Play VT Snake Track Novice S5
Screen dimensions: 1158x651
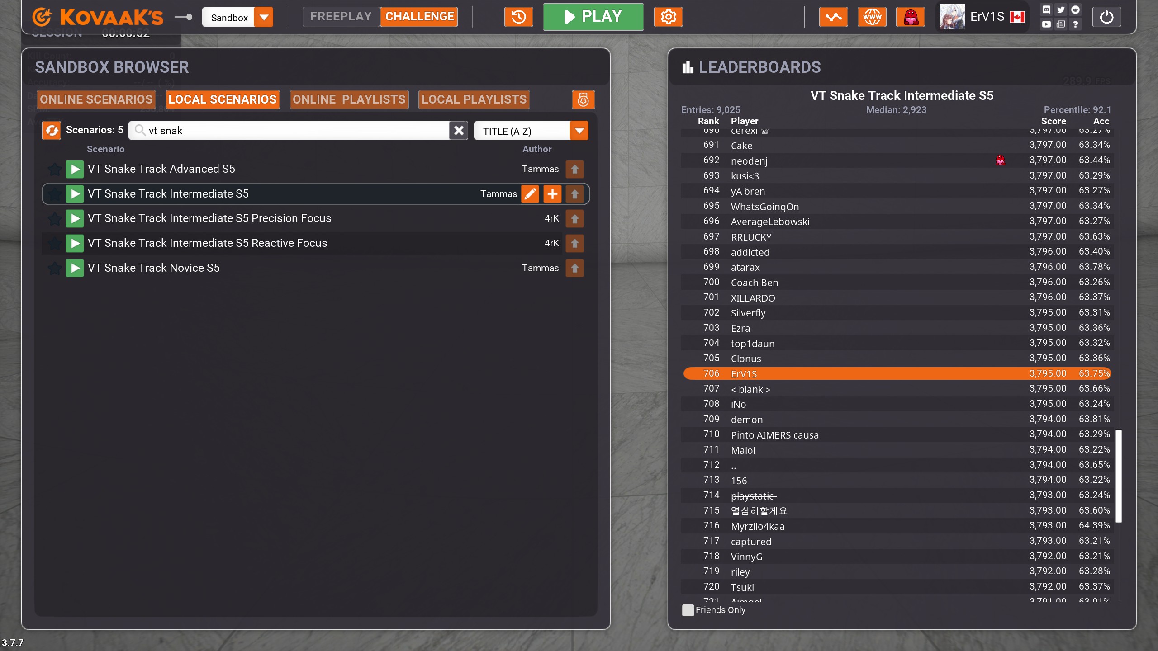[75, 268]
